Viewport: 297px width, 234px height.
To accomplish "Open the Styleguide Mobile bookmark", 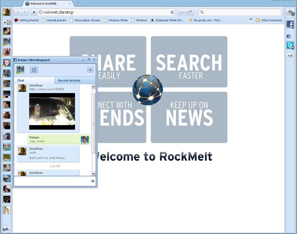I will [x=167, y=20].
